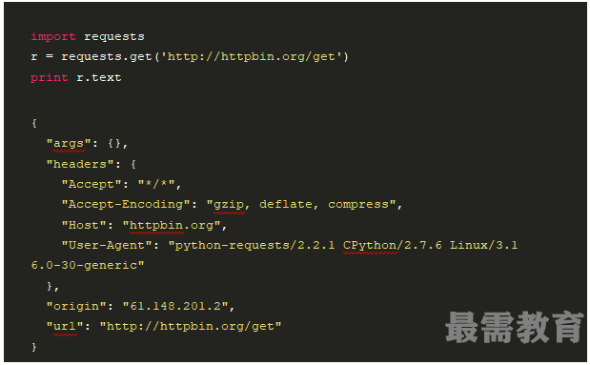Click the word 'compress'

[358, 205]
